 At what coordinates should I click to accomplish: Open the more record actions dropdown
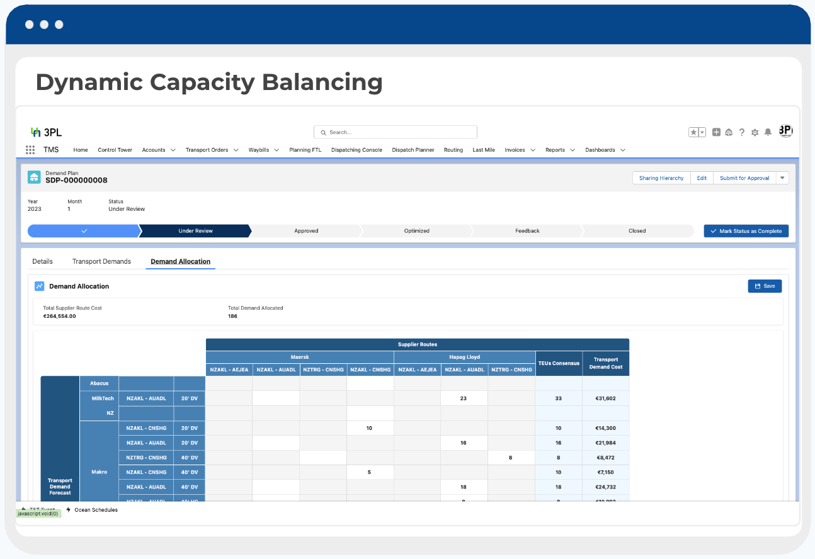(782, 178)
